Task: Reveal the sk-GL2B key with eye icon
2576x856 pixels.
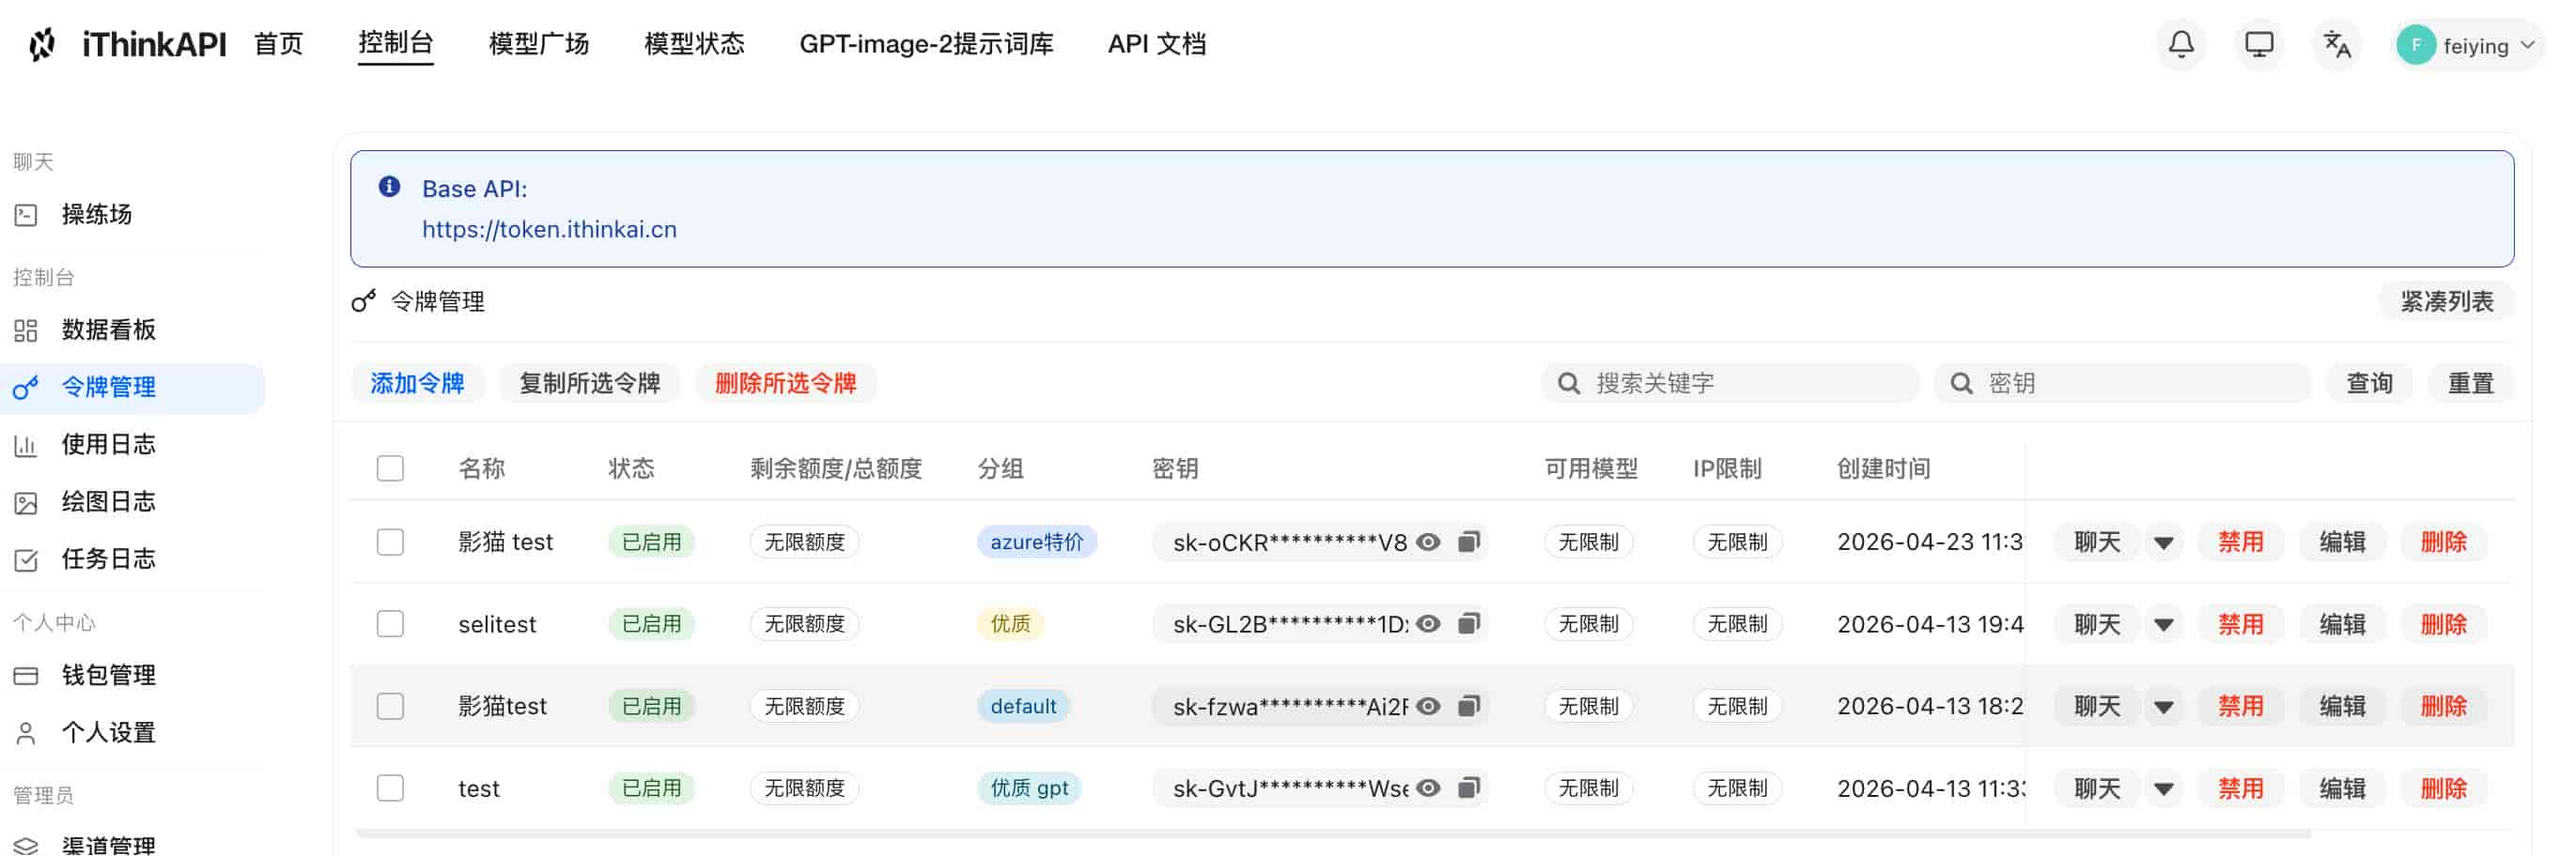Action: [1429, 623]
